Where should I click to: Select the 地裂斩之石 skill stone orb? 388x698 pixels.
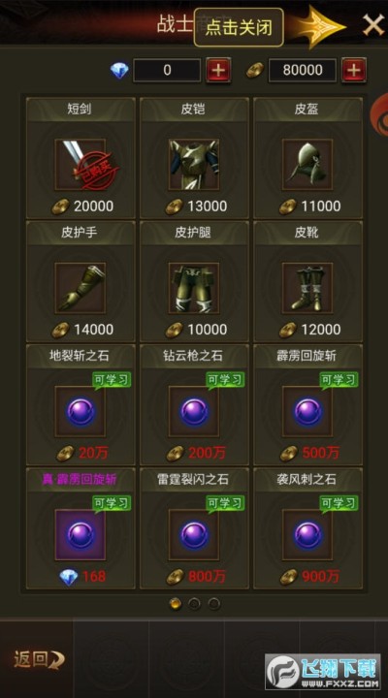coord(81,411)
